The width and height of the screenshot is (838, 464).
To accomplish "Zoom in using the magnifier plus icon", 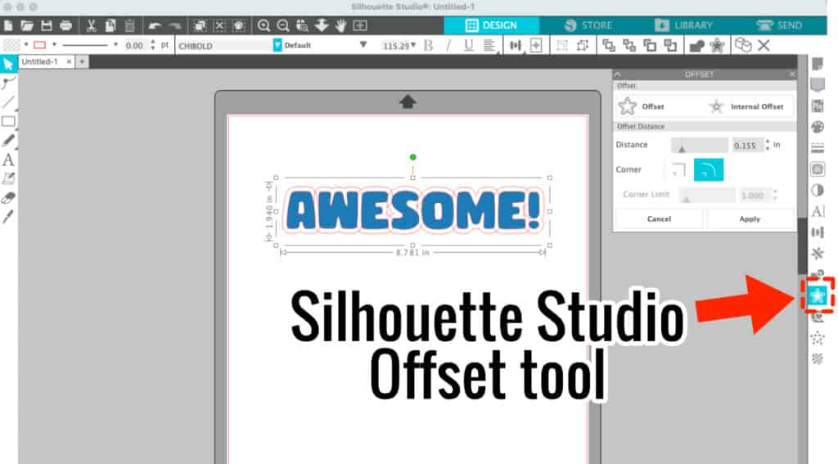I will click(264, 25).
